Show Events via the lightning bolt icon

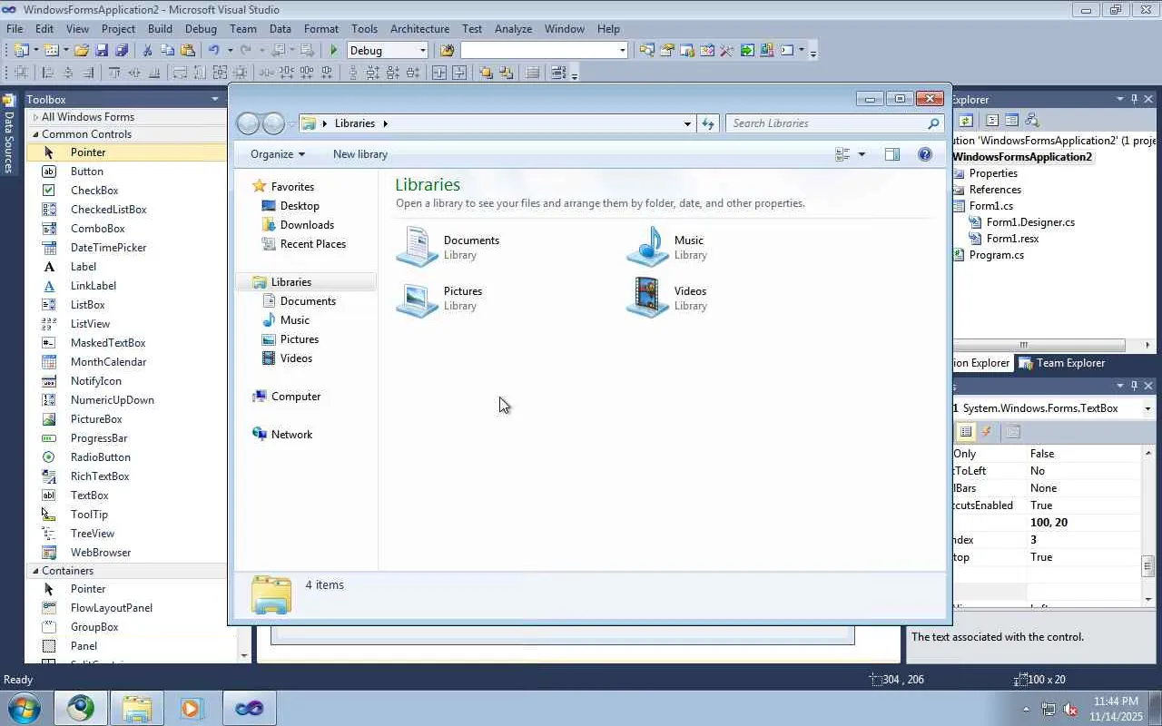(987, 432)
